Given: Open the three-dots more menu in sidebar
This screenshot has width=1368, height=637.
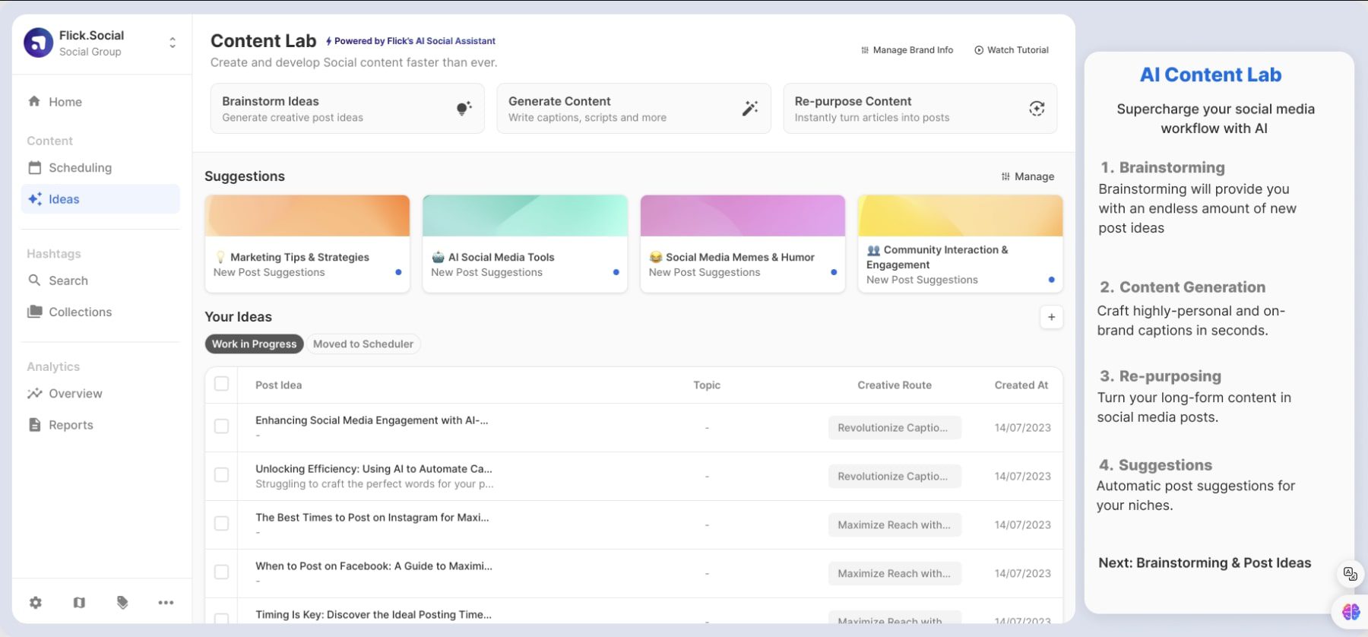Looking at the screenshot, I should pos(166,603).
